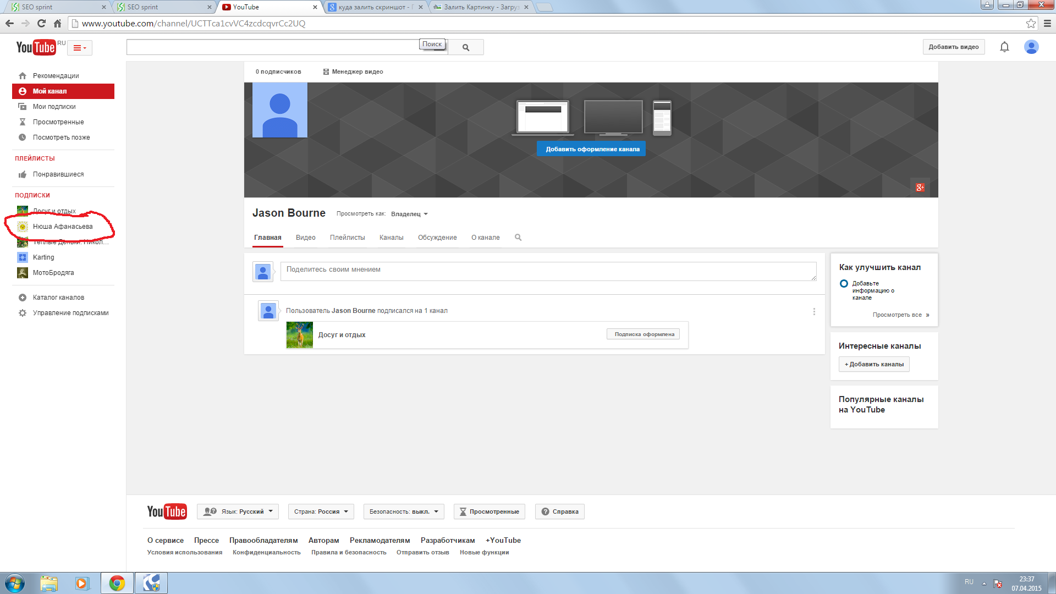Open Менеджер видео link

[353, 71]
